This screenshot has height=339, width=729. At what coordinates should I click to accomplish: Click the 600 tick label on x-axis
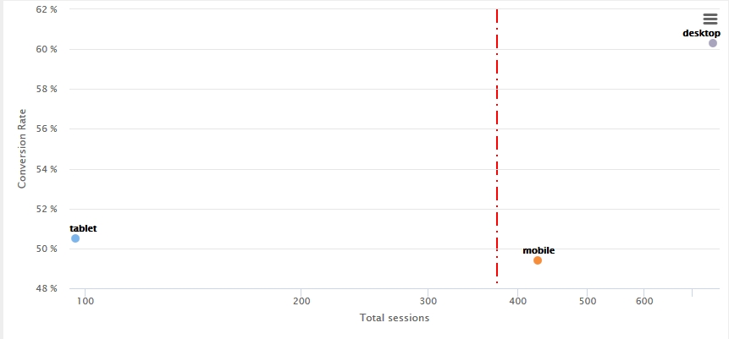tap(644, 302)
